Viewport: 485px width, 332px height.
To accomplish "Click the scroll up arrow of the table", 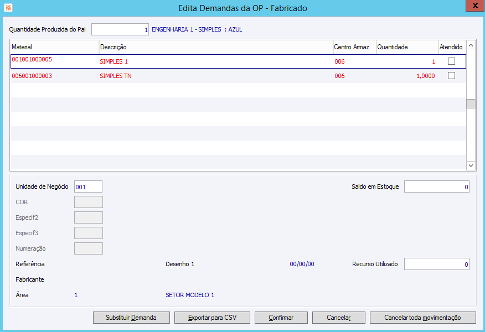I will click(x=471, y=45).
